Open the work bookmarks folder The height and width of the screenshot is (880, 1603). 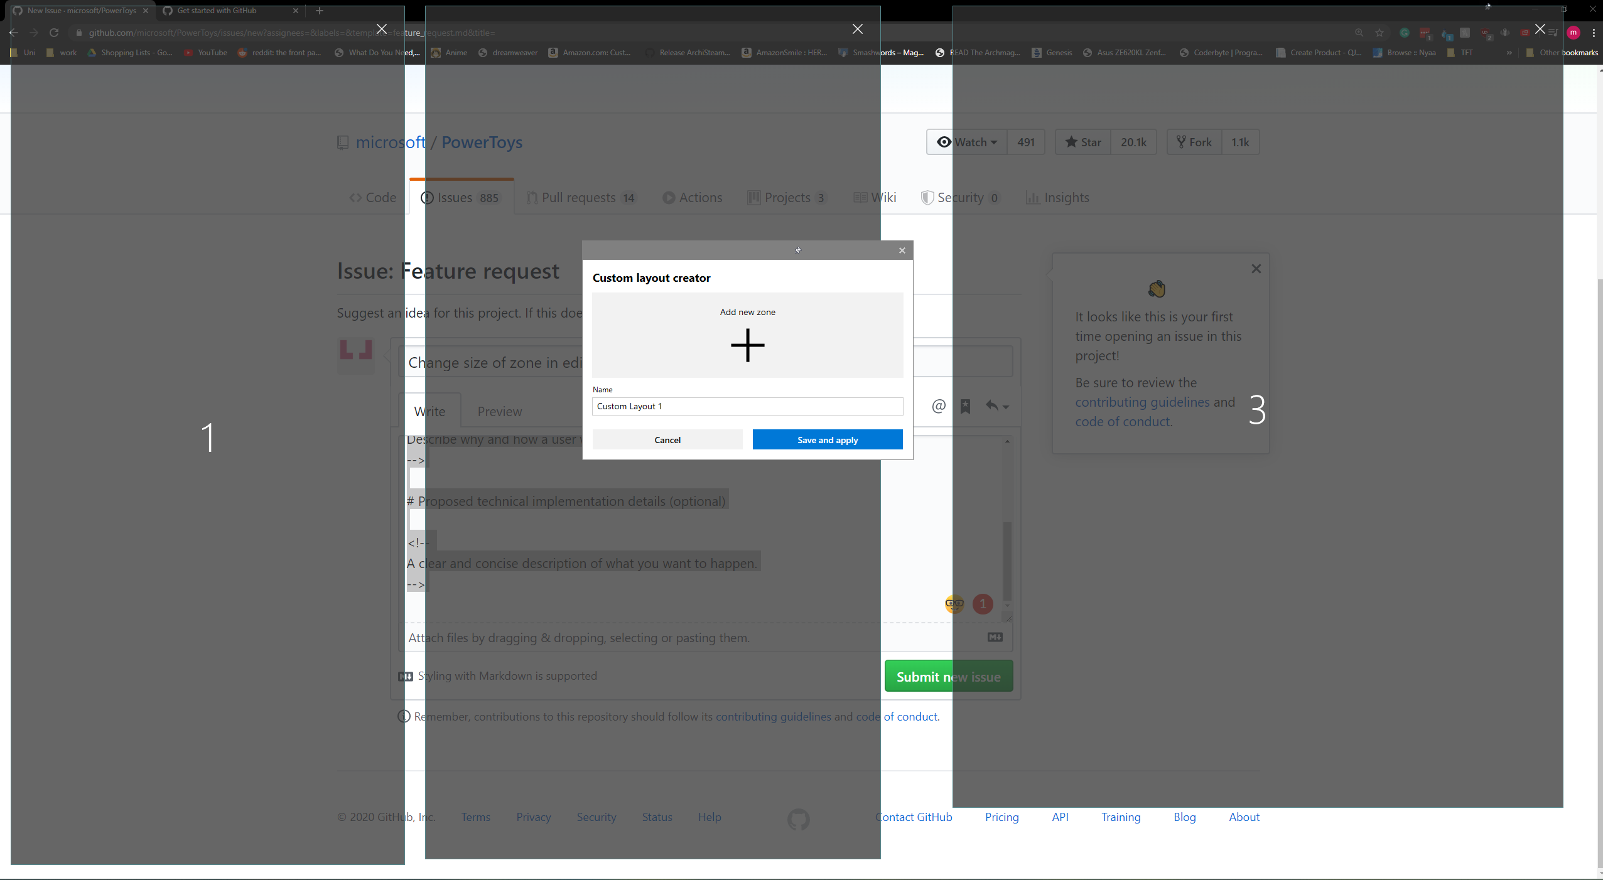coord(62,53)
